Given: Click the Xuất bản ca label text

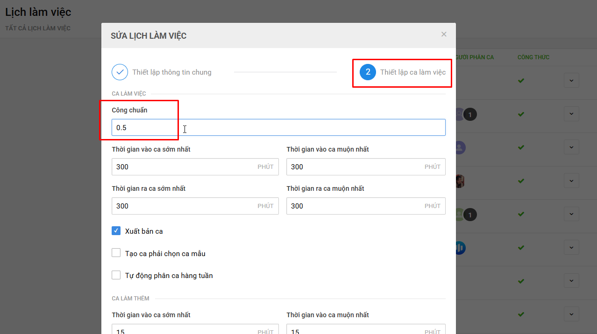Looking at the screenshot, I should point(144,231).
